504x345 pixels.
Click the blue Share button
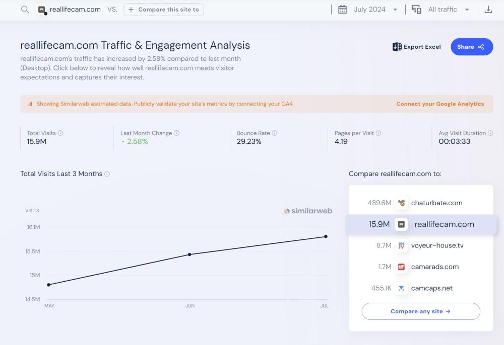coord(471,47)
